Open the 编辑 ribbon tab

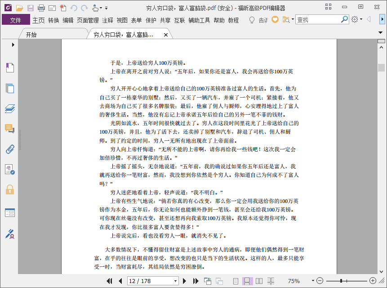pos(68,20)
